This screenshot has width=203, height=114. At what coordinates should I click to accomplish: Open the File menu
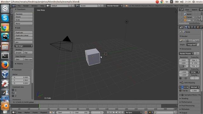(19, 6)
